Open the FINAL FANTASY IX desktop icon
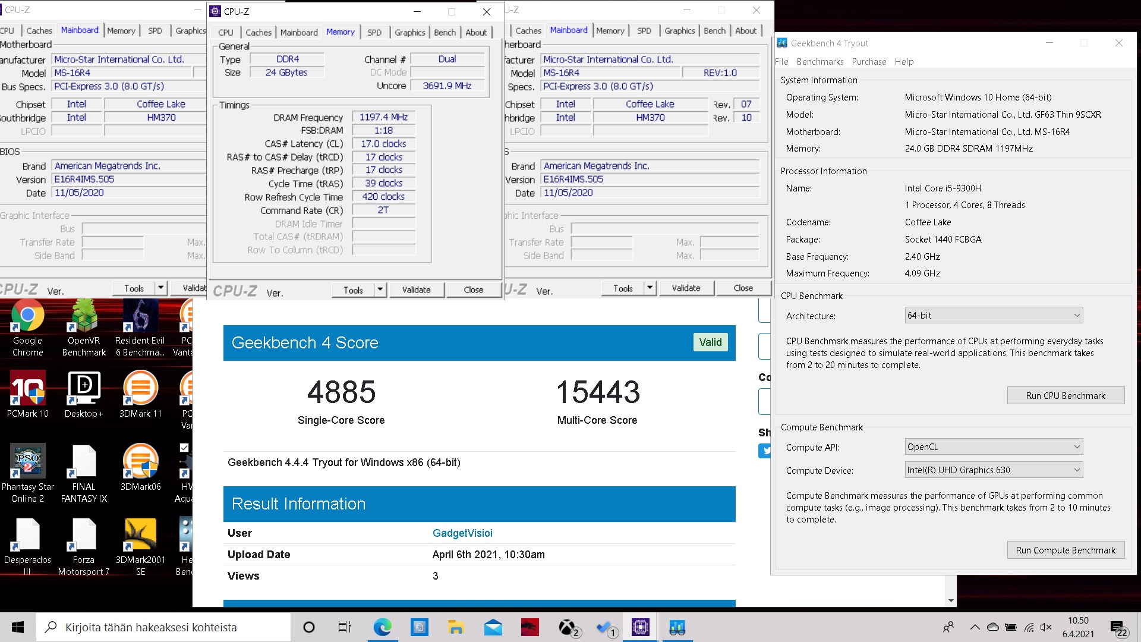1141x642 pixels. click(x=84, y=474)
